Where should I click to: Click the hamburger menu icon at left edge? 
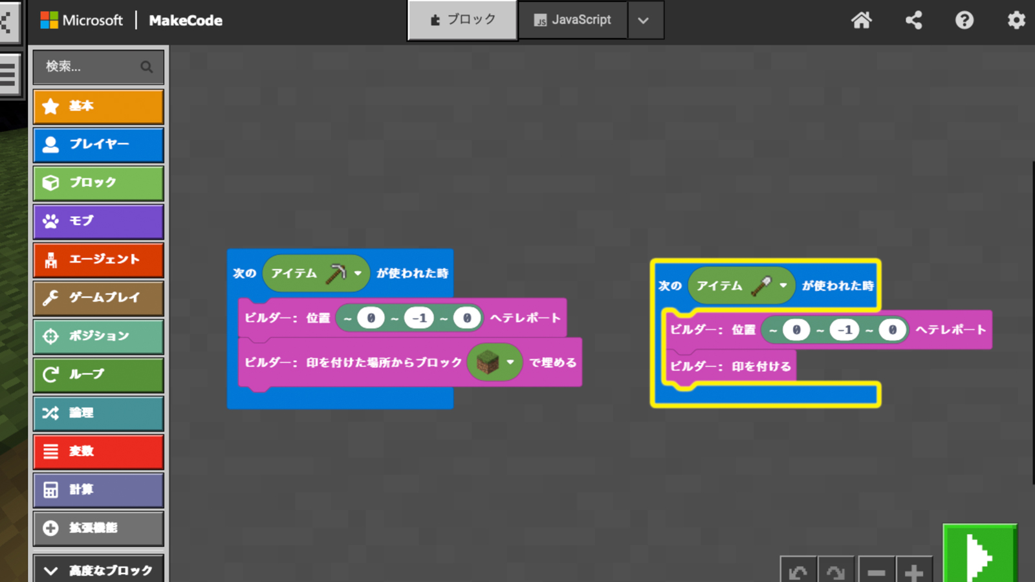[x=8, y=74]
